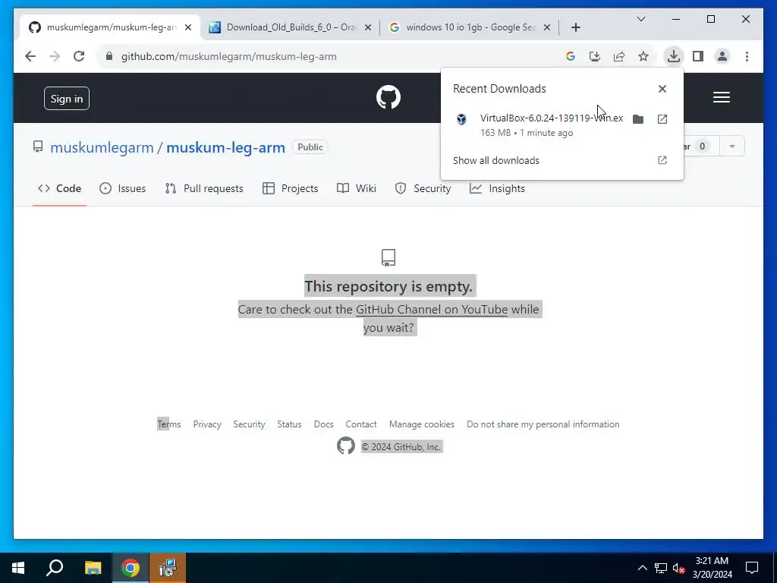Viewport: 777px width, 583px height.
Task: Open the tab search chevron
Action: 640,19
